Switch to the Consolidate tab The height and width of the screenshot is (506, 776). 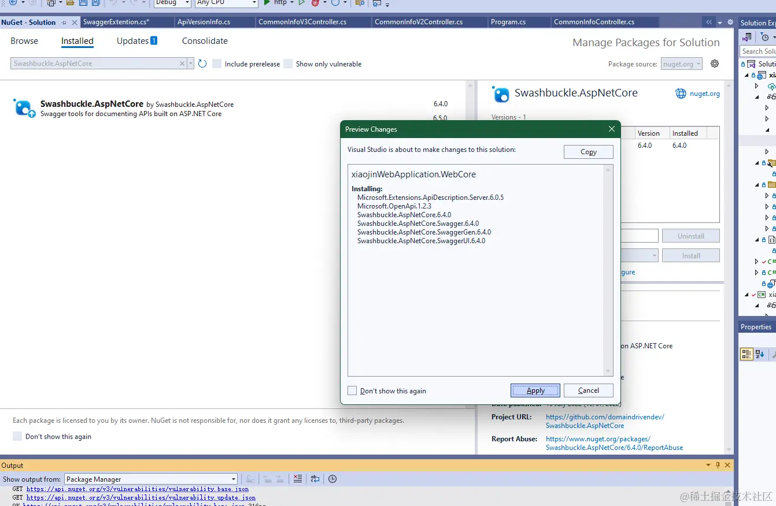(x=205, y=41)
